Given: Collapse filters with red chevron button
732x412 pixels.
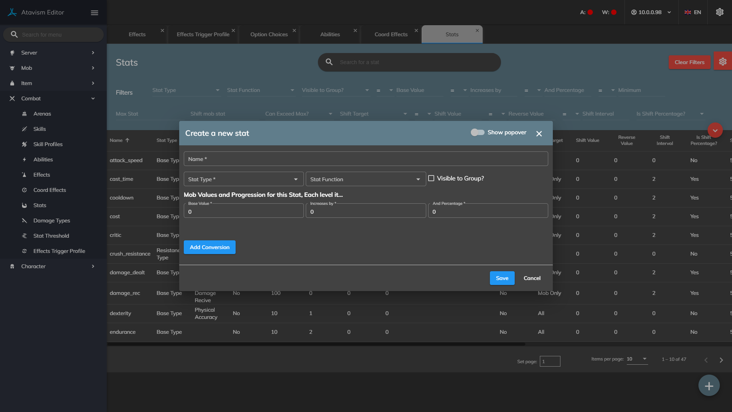Looking at the screenshot, I should click(715, 130).
